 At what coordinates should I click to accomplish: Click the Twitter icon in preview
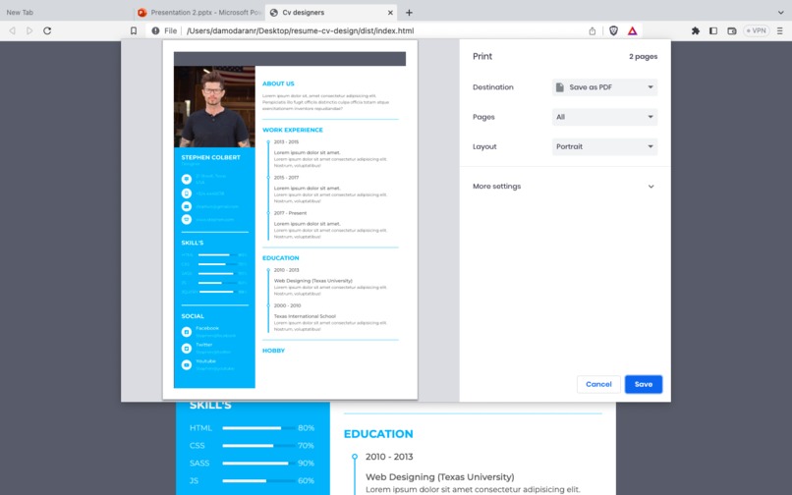point(187,349)
